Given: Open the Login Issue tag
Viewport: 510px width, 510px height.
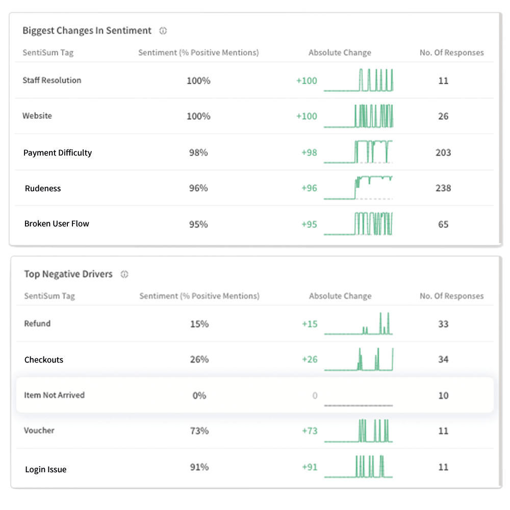Looking at the screenshot, I should pyautogui.click(x=45, y=469).
